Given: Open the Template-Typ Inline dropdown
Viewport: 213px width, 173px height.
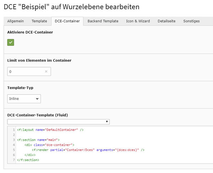Looking at the screenshot, I should tap(24, 99).
